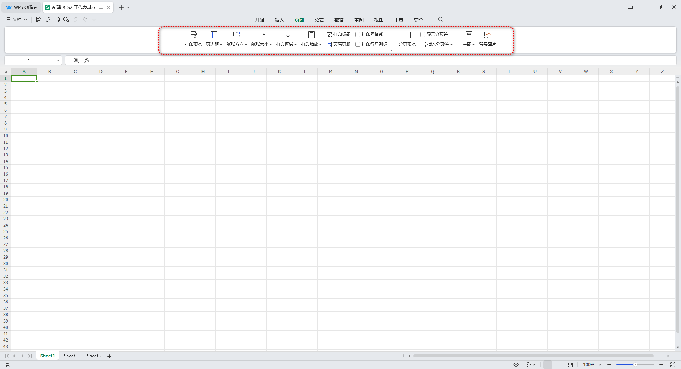Open the 文件 file menu
Image resolution: width=681 pixels, height=369 pixels.
(17, 20)
